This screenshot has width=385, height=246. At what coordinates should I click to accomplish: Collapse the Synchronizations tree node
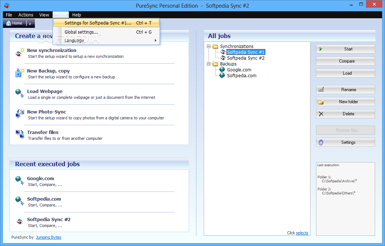coord(209,46)
